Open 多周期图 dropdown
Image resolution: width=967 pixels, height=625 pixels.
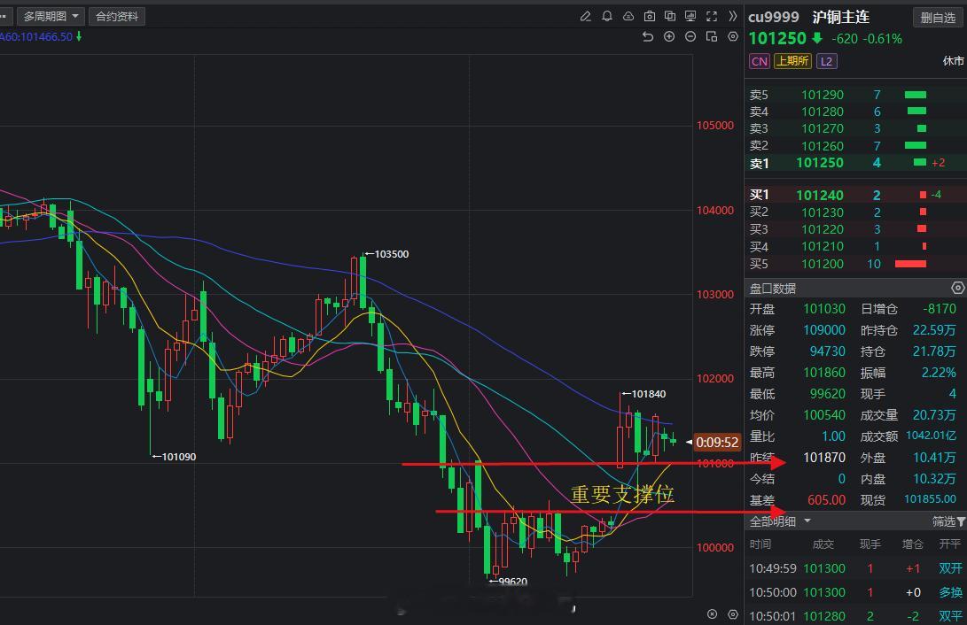pos(51,17)
